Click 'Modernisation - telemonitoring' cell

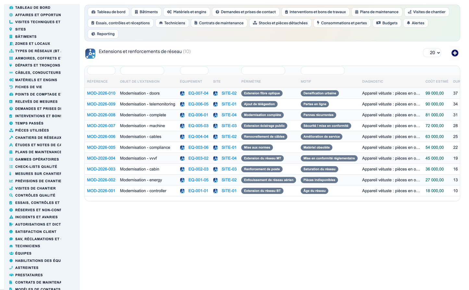point(148,104)
